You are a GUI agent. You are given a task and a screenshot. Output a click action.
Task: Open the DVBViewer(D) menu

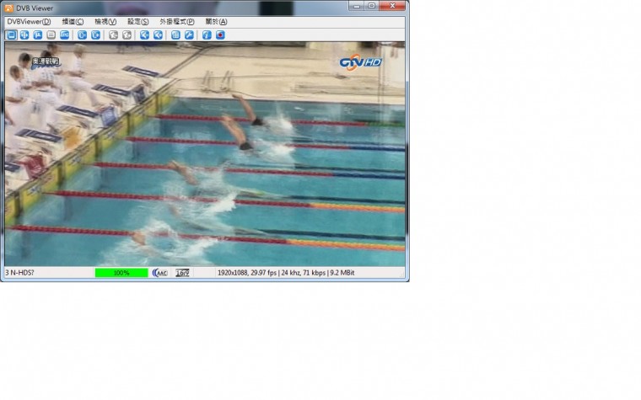click(x=29, y=22)
